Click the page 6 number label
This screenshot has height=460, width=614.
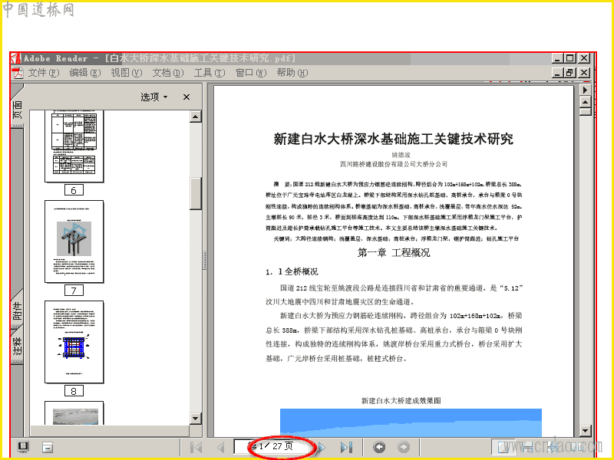[74, 190]
